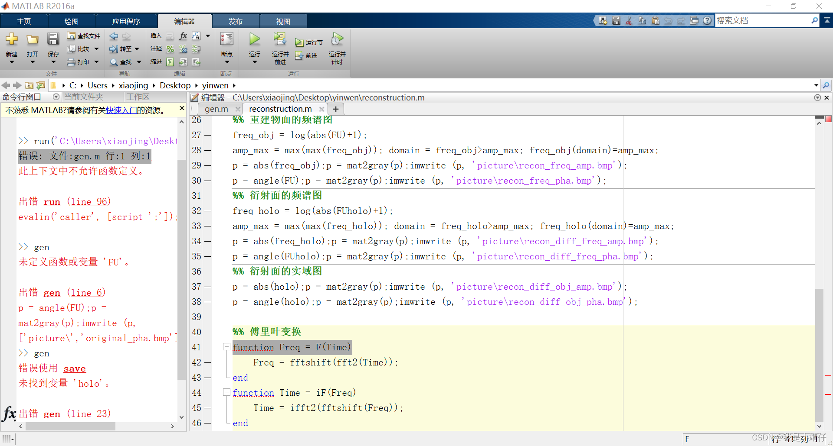Click Run and Time (运行并计时) icon
Viewport: 833px width, 446px height.
(337, 39)
